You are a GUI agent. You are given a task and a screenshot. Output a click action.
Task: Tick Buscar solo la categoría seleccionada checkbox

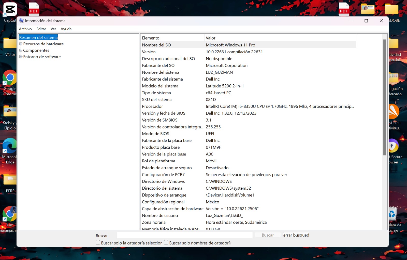coord(98,242)
